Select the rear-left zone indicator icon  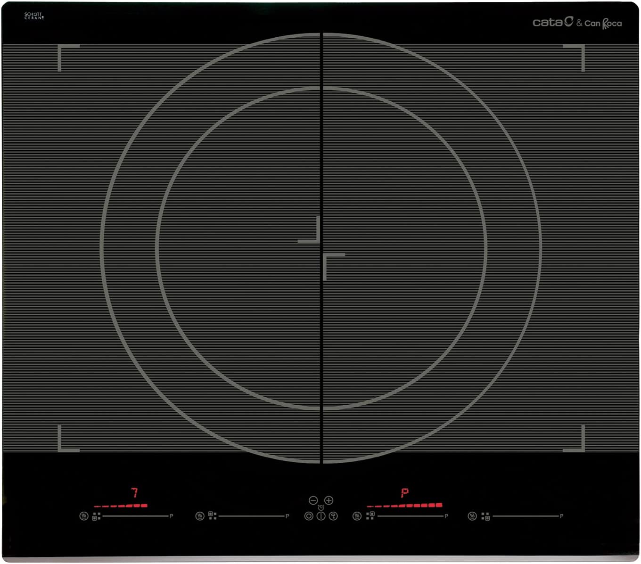pyautogui.click(x=213, y=516)
